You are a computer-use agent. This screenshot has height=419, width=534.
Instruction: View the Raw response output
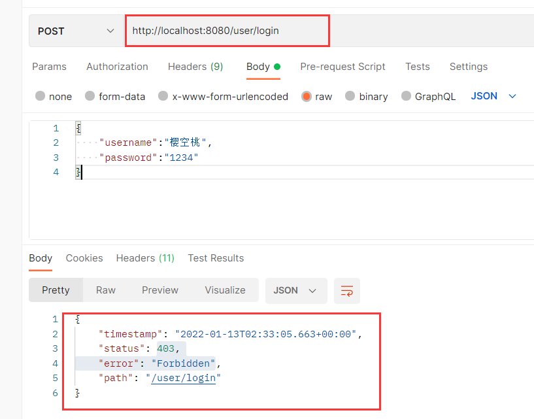point(105,290)
